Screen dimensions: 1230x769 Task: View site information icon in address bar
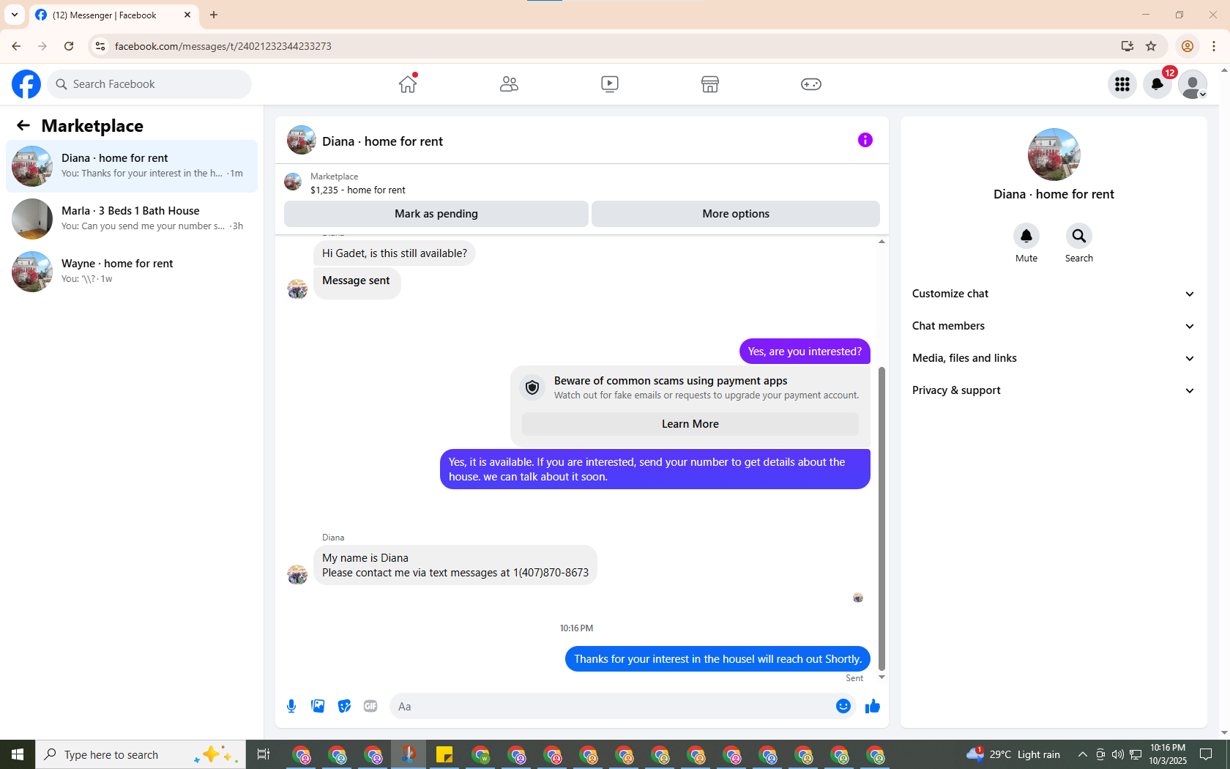tap(100, 46)
